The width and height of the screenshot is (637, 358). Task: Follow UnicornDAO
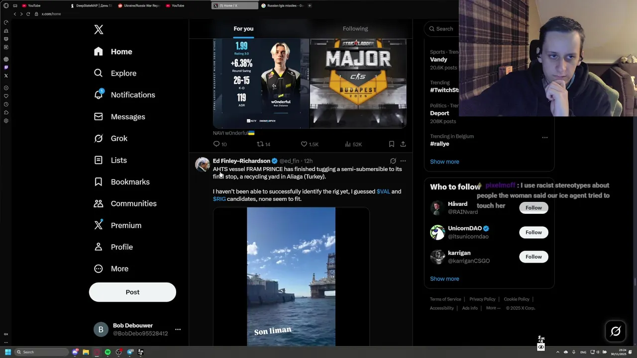click(533, 232)
